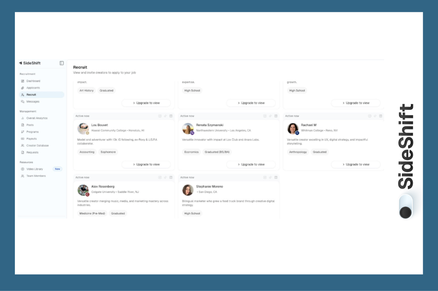Expand Upgrade to view on Rachael M's card

point(355,164)
